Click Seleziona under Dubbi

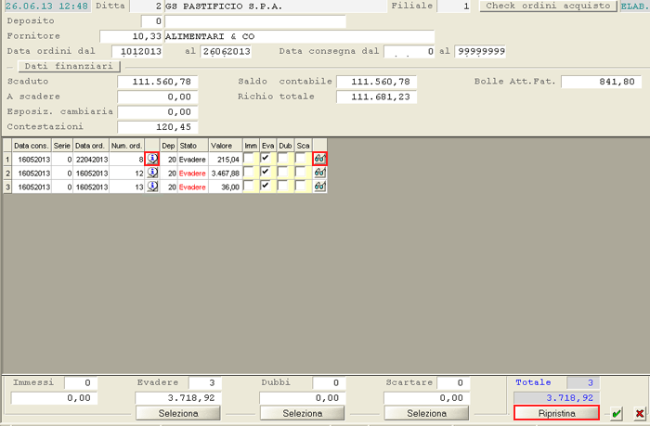pos(303,413)
